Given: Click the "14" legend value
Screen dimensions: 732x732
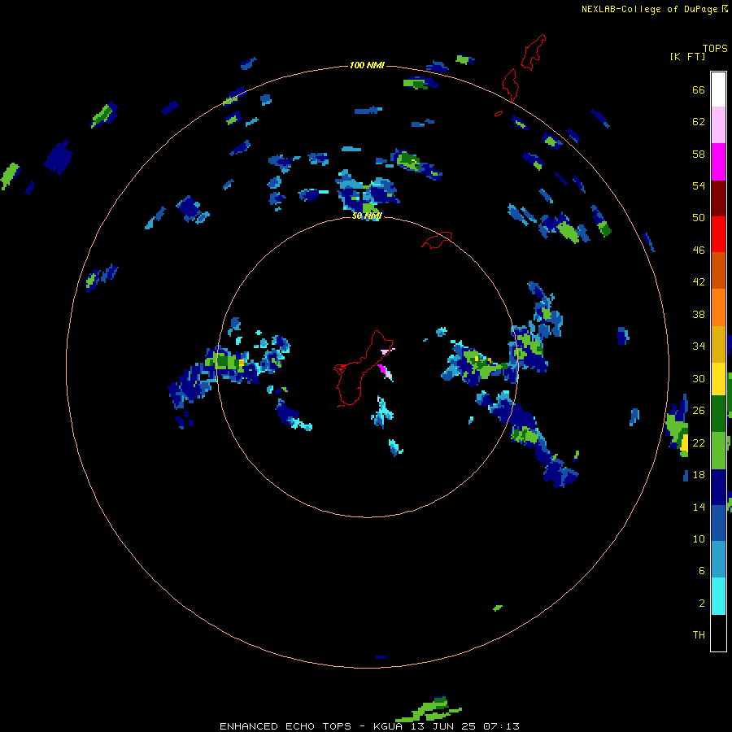Looking at the screenshot, I should pos(699,507).
